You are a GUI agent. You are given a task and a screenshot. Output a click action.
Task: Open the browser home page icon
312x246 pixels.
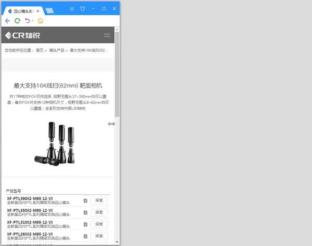point(41,20)
